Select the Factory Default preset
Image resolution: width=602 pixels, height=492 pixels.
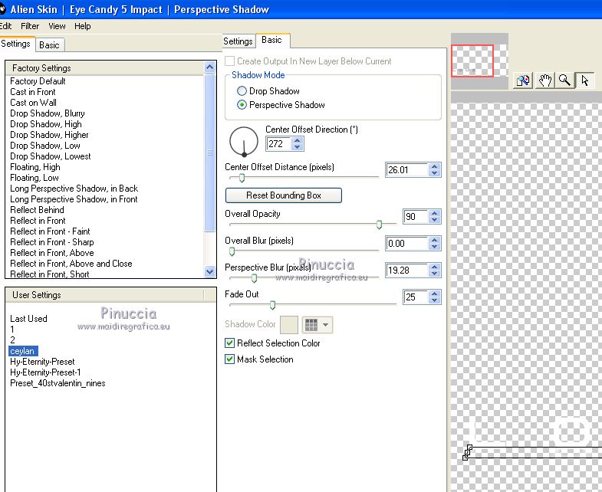(38, 81)
